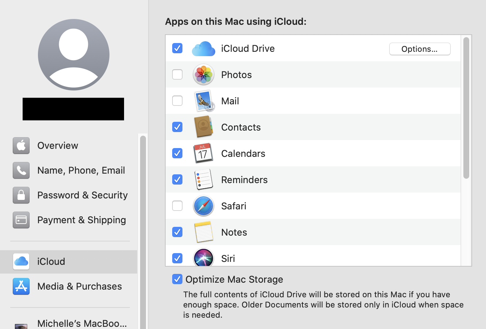The image size is (486, 329).
Task: Enable the Photos checkbox
Action: pos(177,74)
